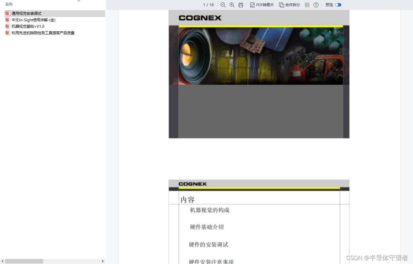Zoom in the PDF preview
Screen dimensions: 413x264
click(x=232, y=5)
